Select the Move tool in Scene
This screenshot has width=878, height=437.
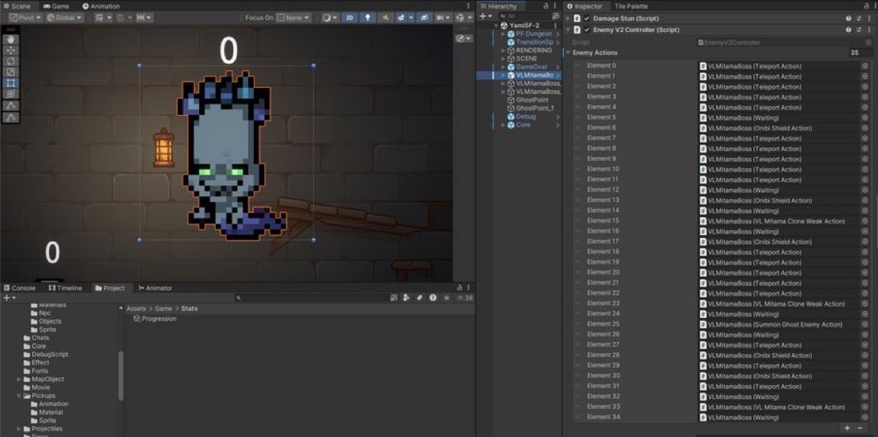point(11,50)
